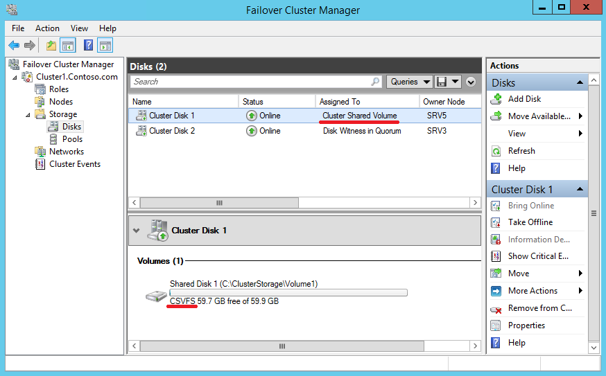Select the Cluster Disk 2 row
The image size is (606, 376).
172,131
